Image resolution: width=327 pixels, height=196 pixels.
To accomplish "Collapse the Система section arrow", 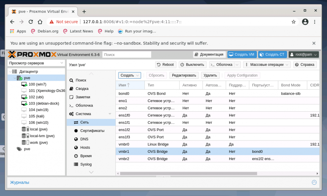I will click(110, 114).
